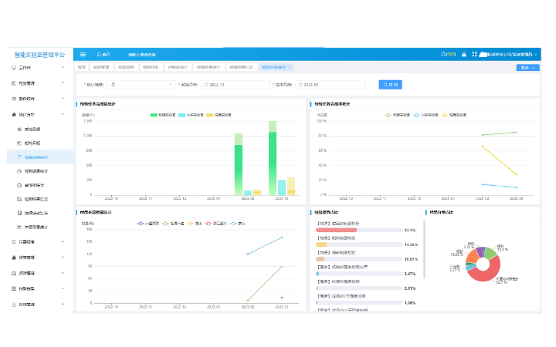Toggle yellow legend of completion rate line chart

(x=454, y=115)
